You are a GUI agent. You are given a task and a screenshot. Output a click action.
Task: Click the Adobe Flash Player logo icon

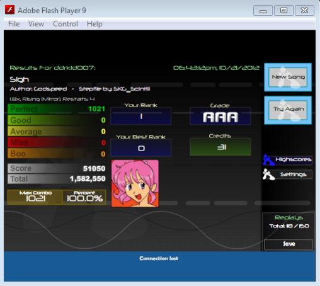tap(9, 10)
